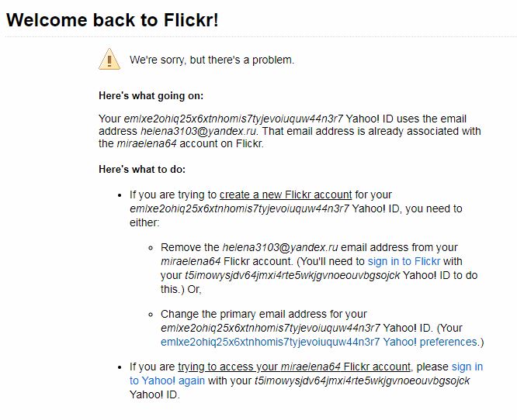The width and height of the screenshot is (517, 420).
Task: Click helena3103@yandex.ru in the 'Remove the' bullet
Action: point(280,247)
